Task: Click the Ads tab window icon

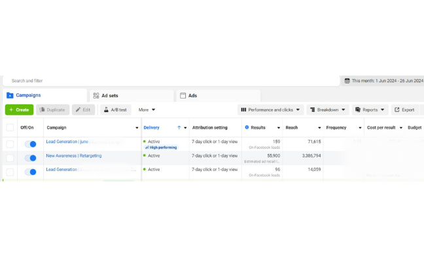Action: 183,95
